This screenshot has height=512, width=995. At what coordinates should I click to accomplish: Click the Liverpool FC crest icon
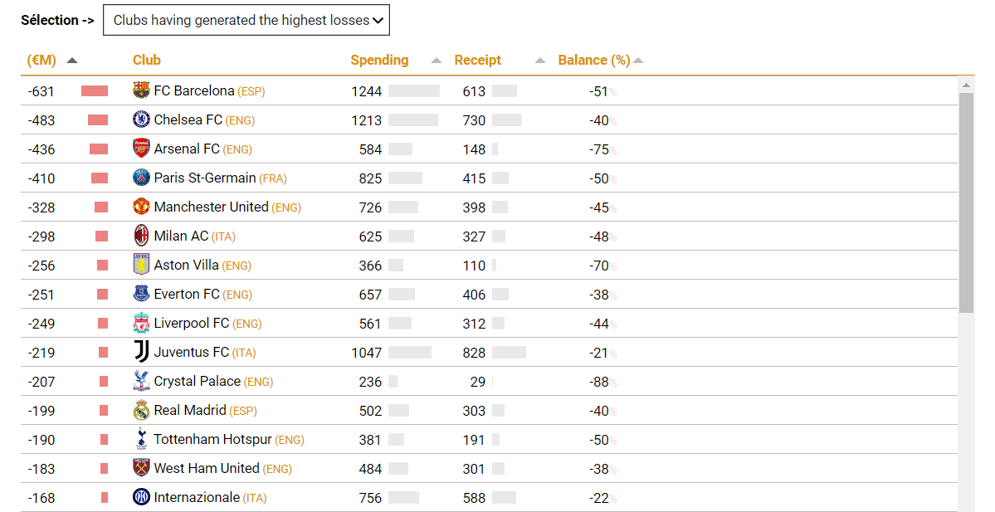tap(142, 323)
